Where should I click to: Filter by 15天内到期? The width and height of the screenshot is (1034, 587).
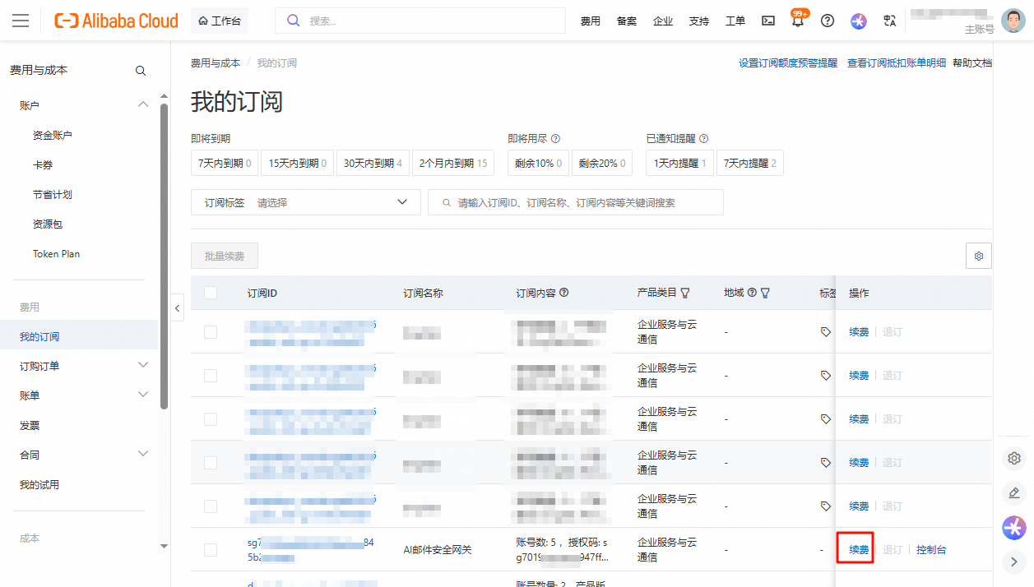point(297,163)
